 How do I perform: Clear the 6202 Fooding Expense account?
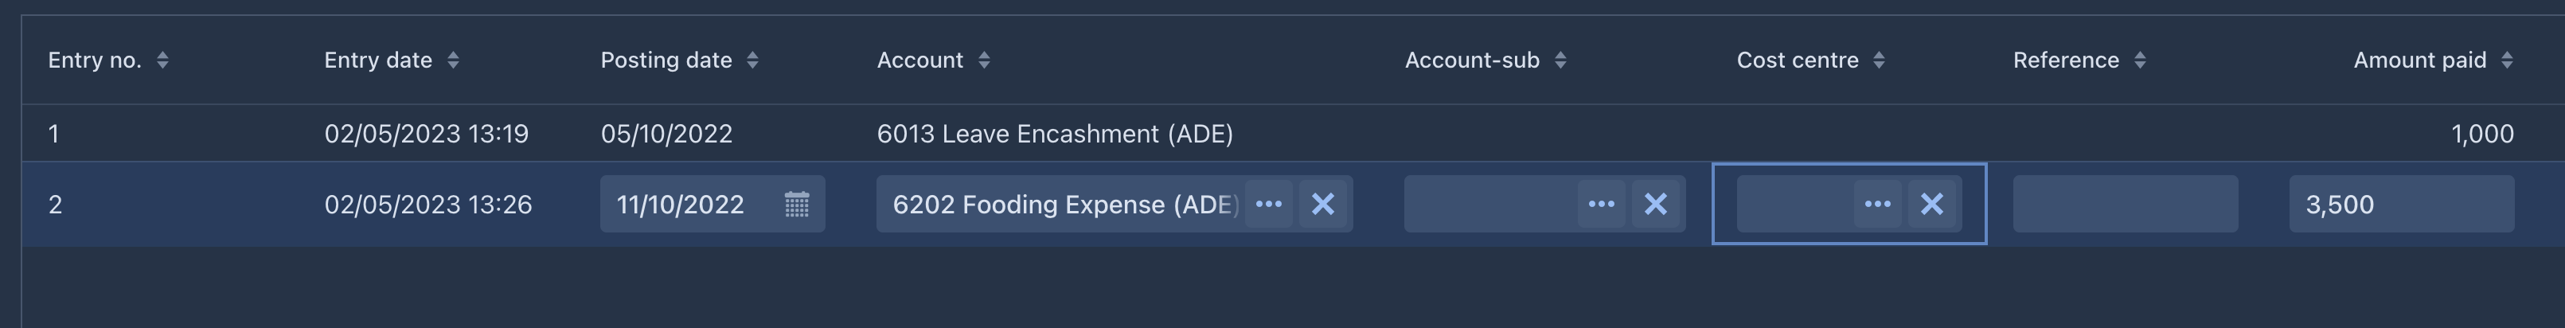(x=1322, y=205)
